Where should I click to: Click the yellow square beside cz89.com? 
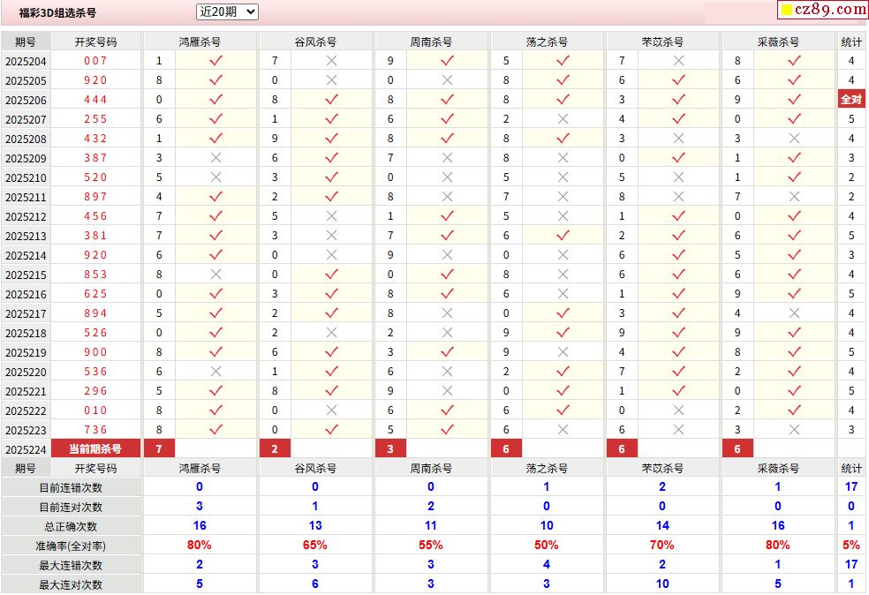[786, 10]
